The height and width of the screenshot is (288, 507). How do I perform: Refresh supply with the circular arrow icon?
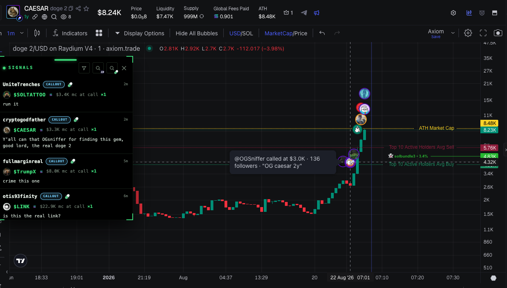(x=202, y=17)
